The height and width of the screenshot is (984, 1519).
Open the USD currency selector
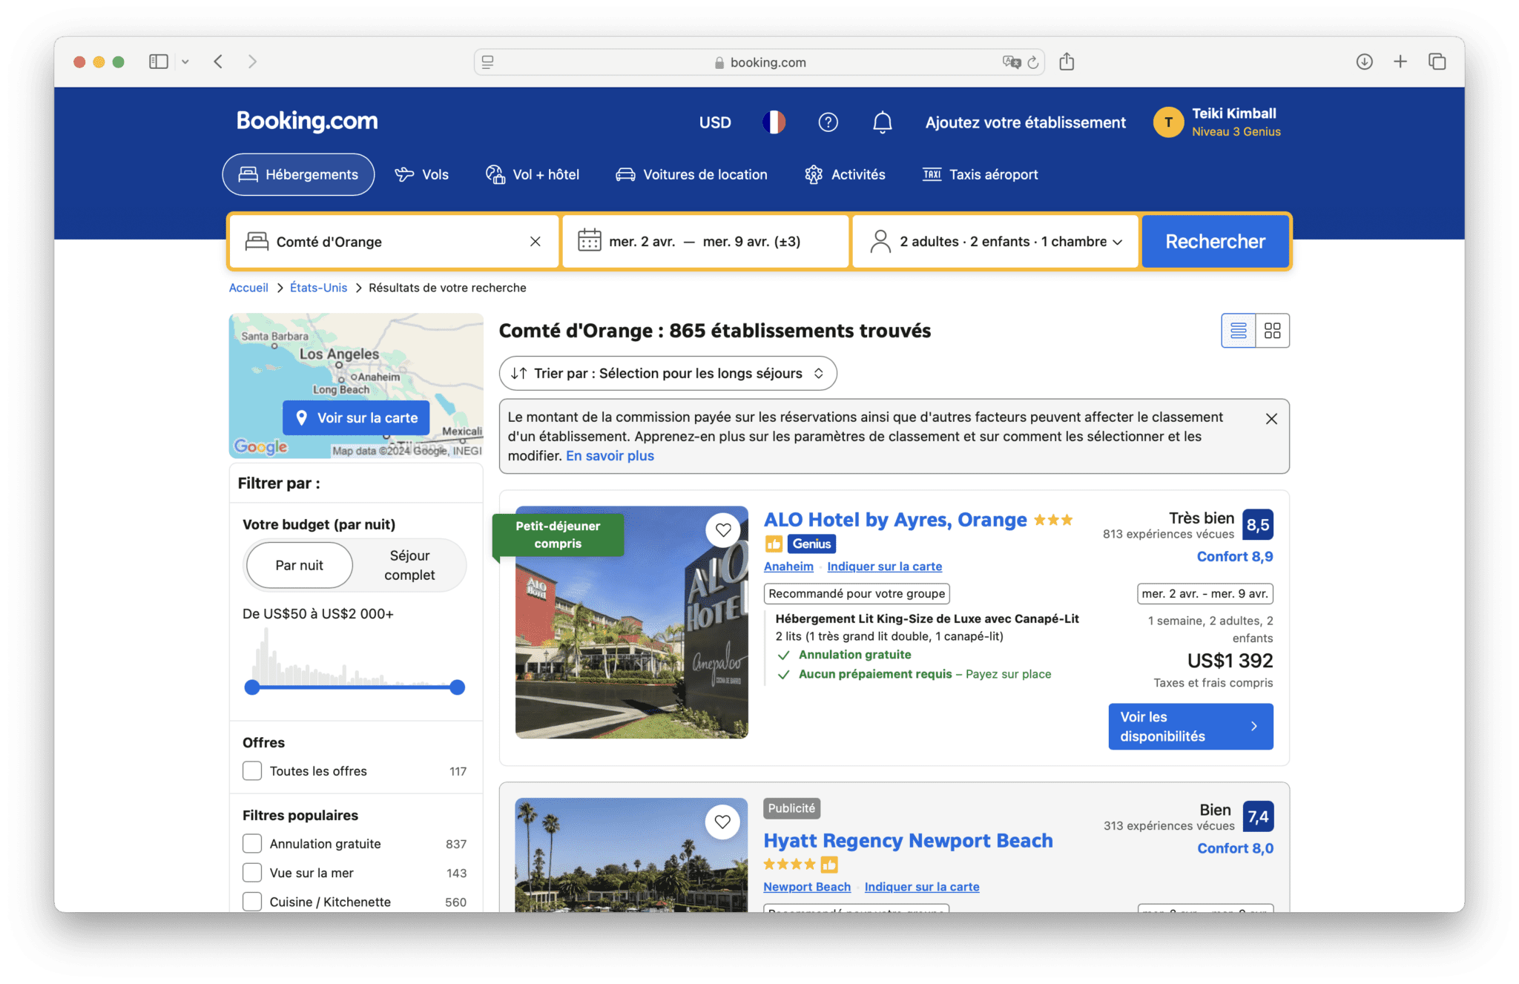pos(715,122)
